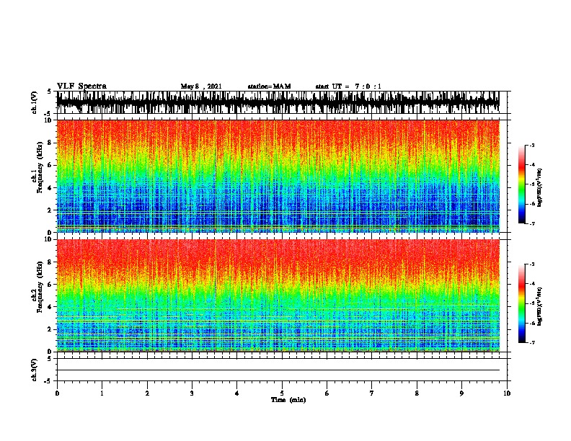
Task: Click the "ch.1(V)" axis label
Action: pos(35,102)
